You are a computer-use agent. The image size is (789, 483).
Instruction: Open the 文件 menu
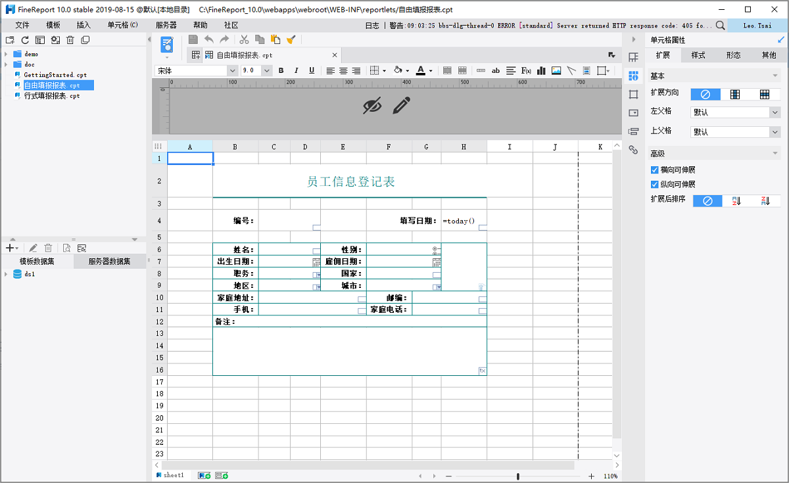(x=22, y=25)
